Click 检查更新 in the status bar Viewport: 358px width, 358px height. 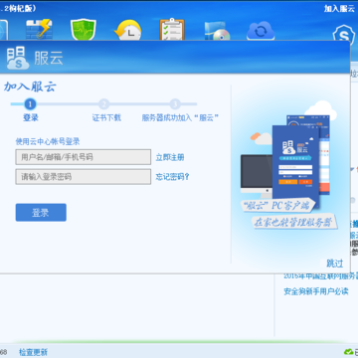tap(33, 352)
